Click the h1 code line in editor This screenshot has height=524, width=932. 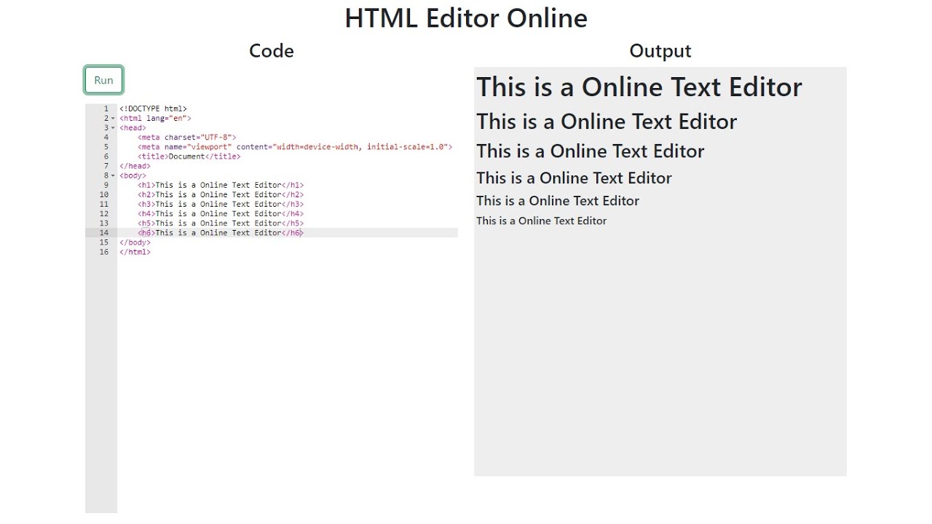tap(221, 185)
